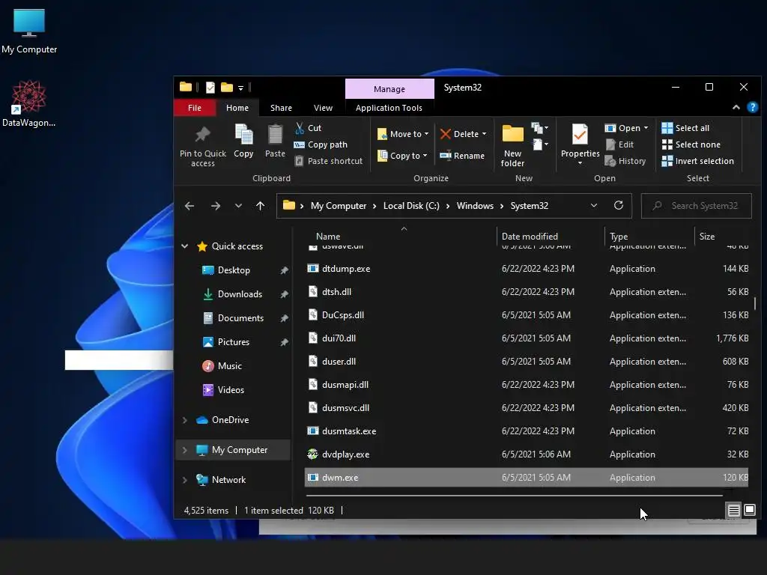Open New item dropdown in ribbon

(x=540, y=128)
